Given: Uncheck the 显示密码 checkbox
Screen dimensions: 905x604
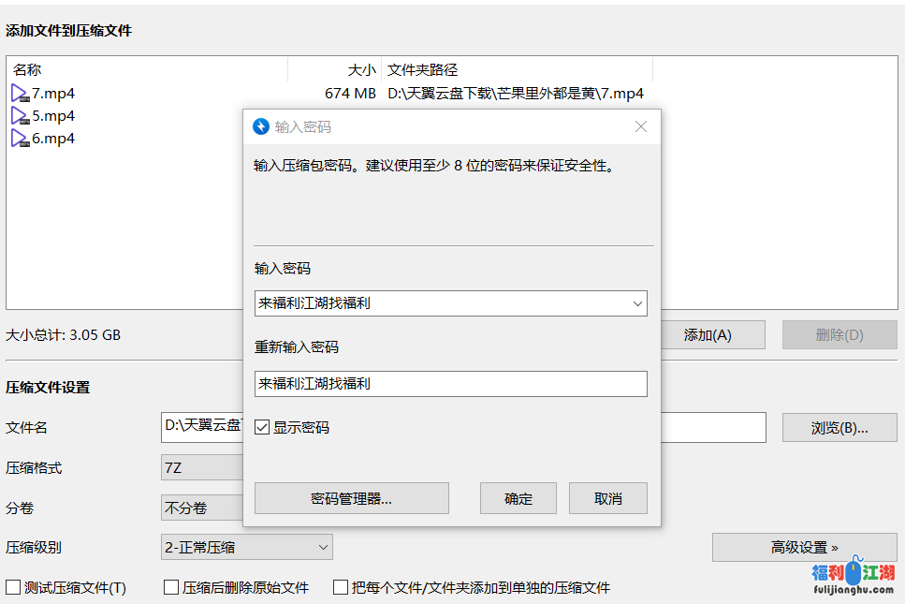Looking at the screenshot, I should [x=262, y=428].
